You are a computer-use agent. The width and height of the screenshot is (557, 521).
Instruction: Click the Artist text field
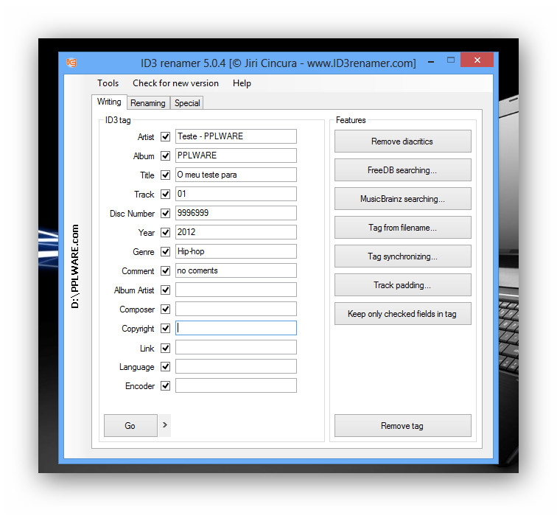236,136
